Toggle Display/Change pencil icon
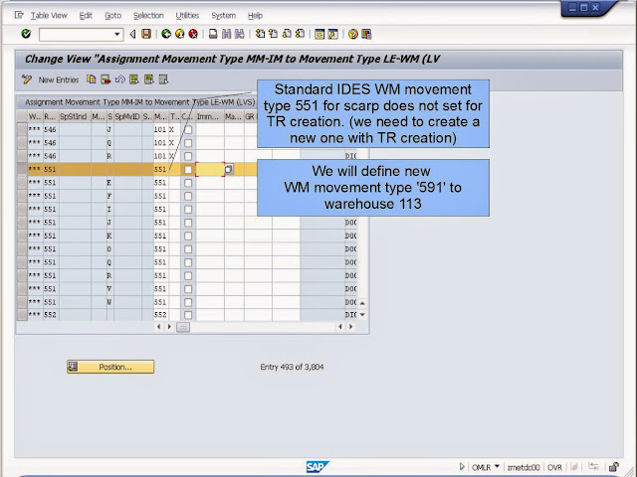This screenshot has width=637, height=477. pyautogui.click(x=27, y=79)
